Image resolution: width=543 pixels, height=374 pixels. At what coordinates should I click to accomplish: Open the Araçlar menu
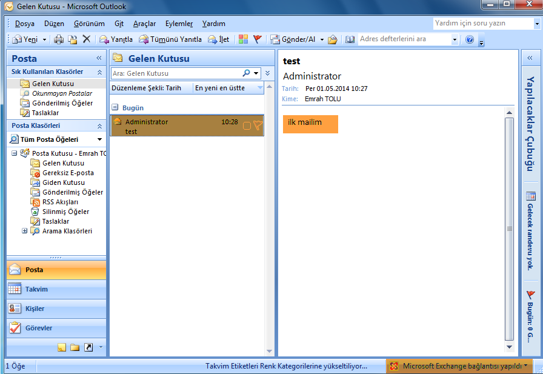tap(144, 24)
